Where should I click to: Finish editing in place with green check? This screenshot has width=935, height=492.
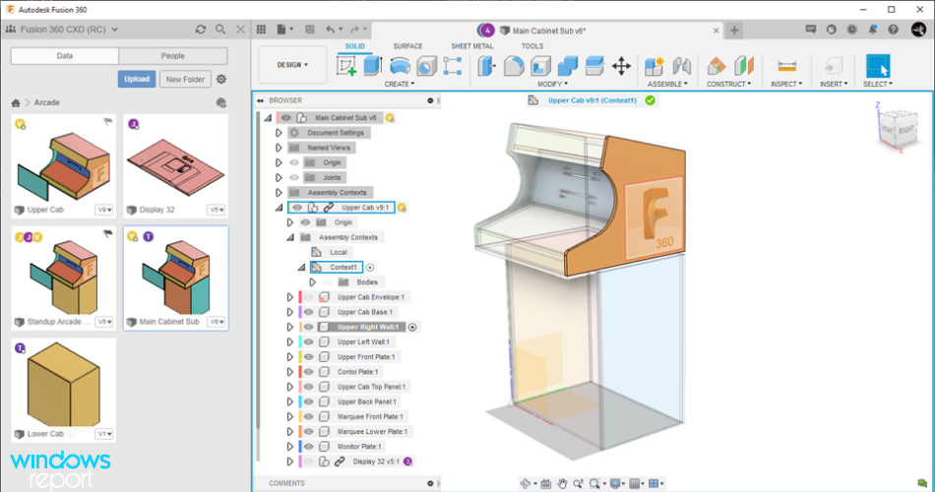[650, 100]
